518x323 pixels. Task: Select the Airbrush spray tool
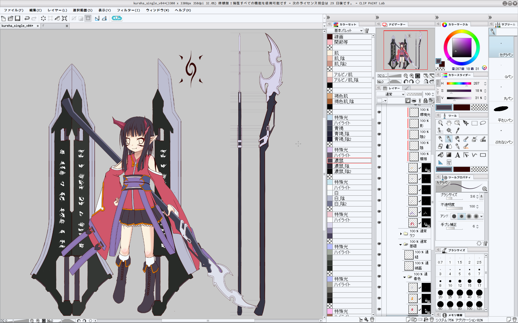click(475, 139)
